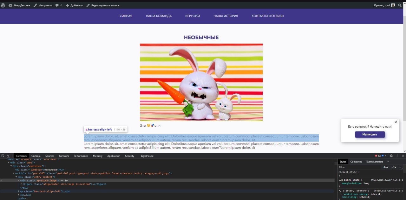The width and height of the screenshot is (406, 200).
Task: Toggle the device toolbar icon
Action: point(9,156)
